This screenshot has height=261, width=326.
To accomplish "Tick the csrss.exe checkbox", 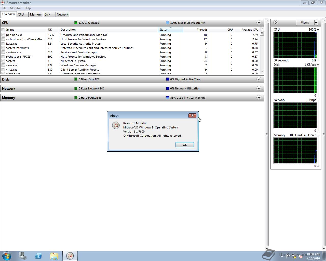I will click(3, 70).
